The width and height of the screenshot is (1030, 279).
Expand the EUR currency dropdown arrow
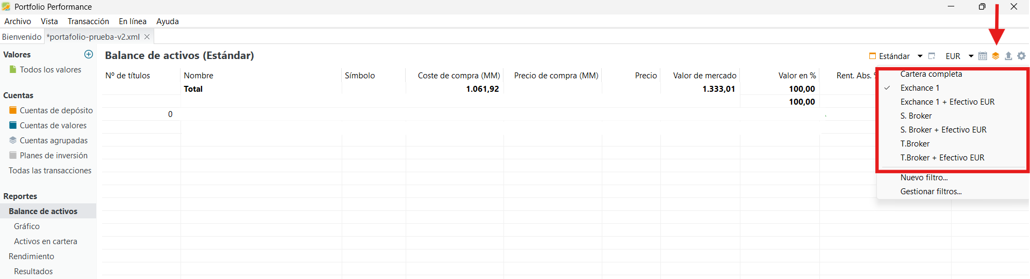coord(971,56)
